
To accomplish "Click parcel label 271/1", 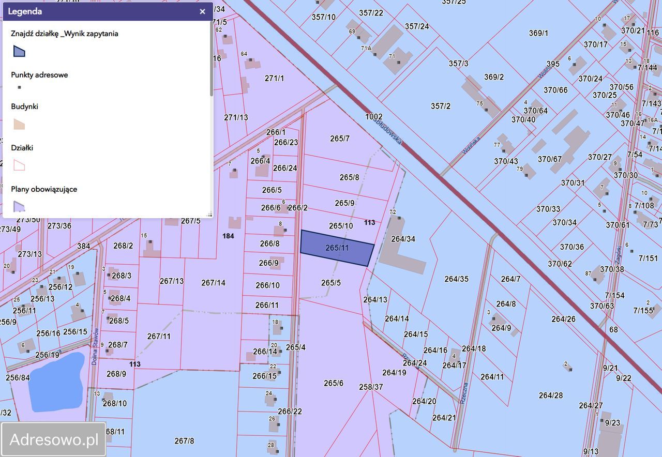I will point(274,79).
